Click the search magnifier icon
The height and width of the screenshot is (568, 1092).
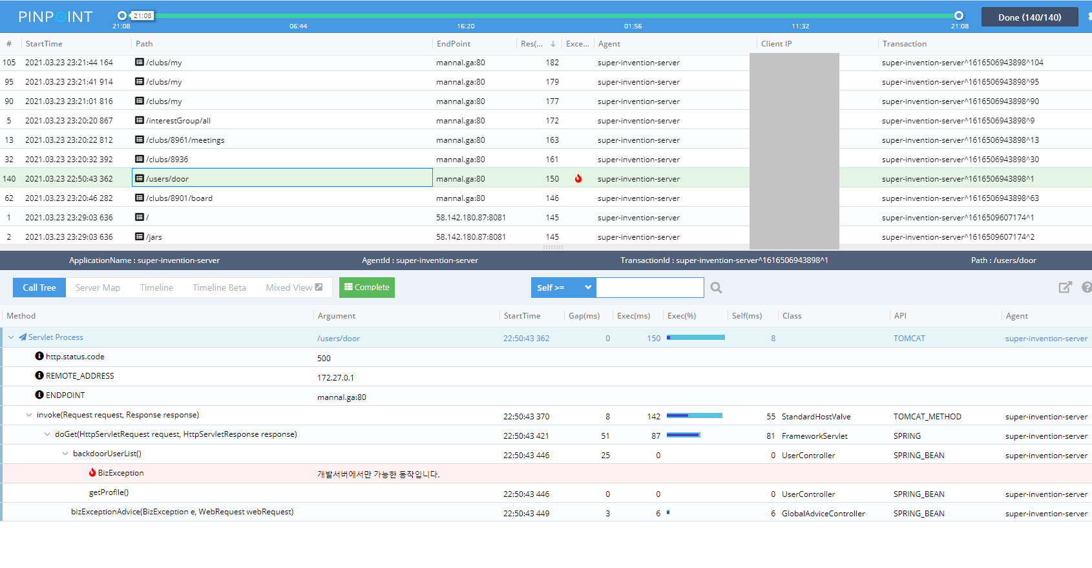716,288
